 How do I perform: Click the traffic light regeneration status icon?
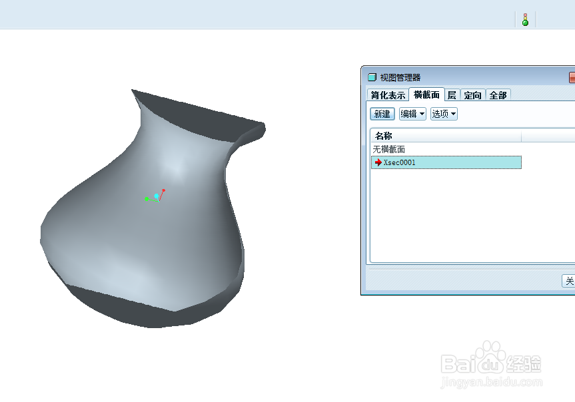point(525,20)
